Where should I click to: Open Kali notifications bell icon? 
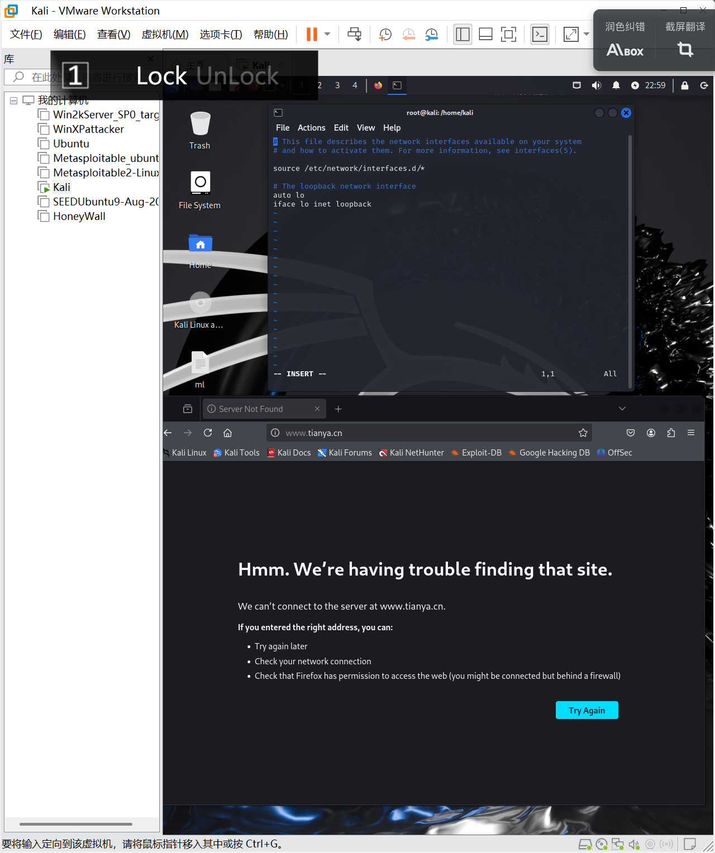(x=616, y=85)
